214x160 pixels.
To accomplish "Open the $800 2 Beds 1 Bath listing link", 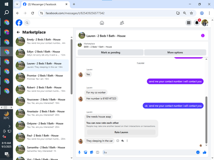I will [98, 47].
